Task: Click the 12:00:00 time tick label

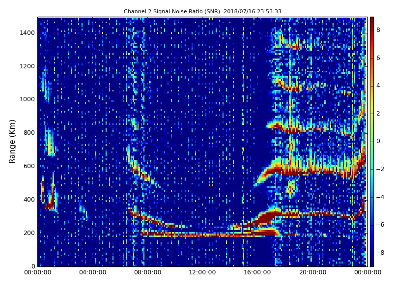Action: tap(202, 272)
